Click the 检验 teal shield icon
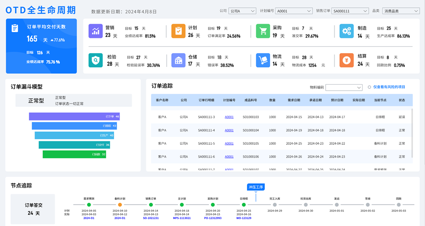Viewport: 425px width, 226px height. pos(95,60)
